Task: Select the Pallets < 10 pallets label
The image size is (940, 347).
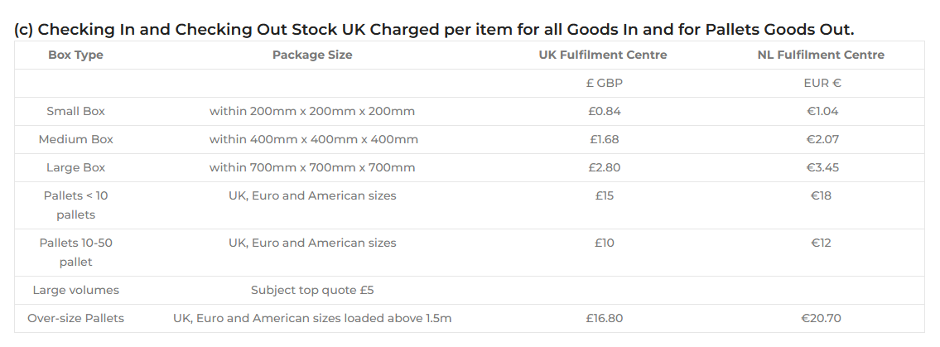Action: click(75, 205)
